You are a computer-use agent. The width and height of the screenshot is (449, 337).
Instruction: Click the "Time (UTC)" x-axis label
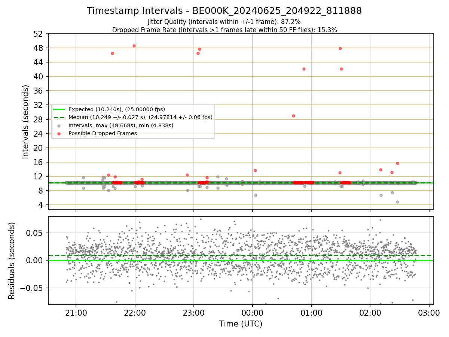[x=241, y=324]
